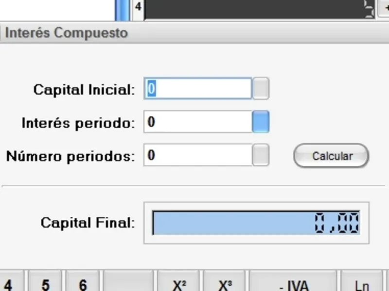Focus the Interés periodo text box
The height and width of the screenshot is (291, 389).
(197, 122)
